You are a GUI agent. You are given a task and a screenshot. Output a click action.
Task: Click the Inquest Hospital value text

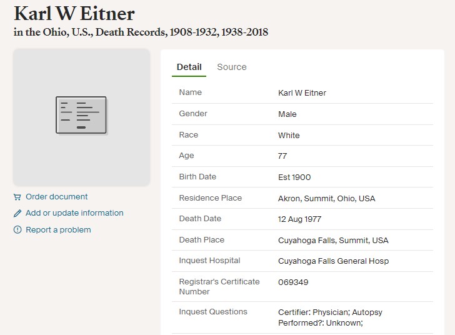click(333, 261)
